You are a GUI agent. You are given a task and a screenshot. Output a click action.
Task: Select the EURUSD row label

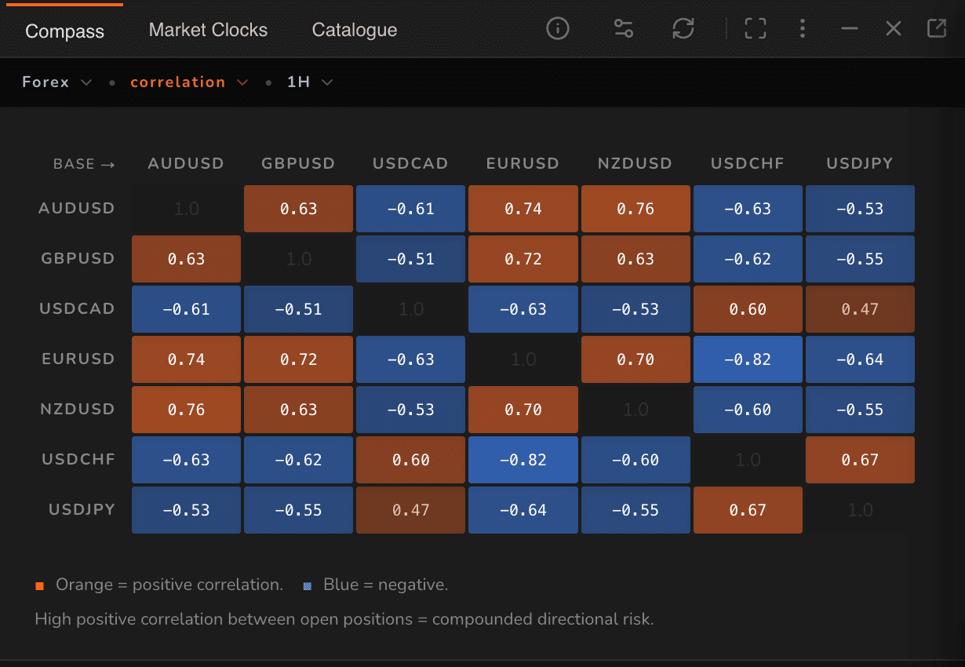point(78,359)
